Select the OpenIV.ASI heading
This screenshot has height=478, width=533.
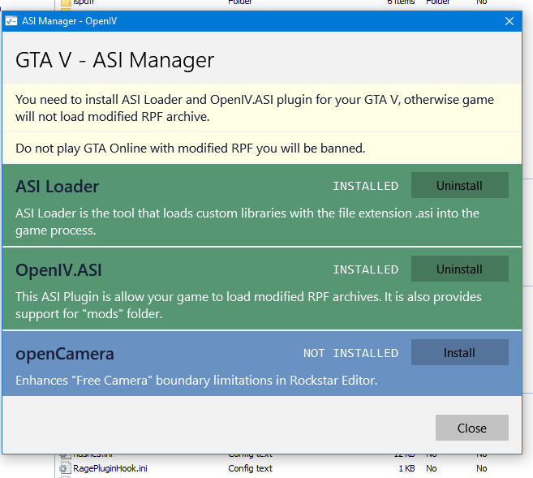pos(58,270)
